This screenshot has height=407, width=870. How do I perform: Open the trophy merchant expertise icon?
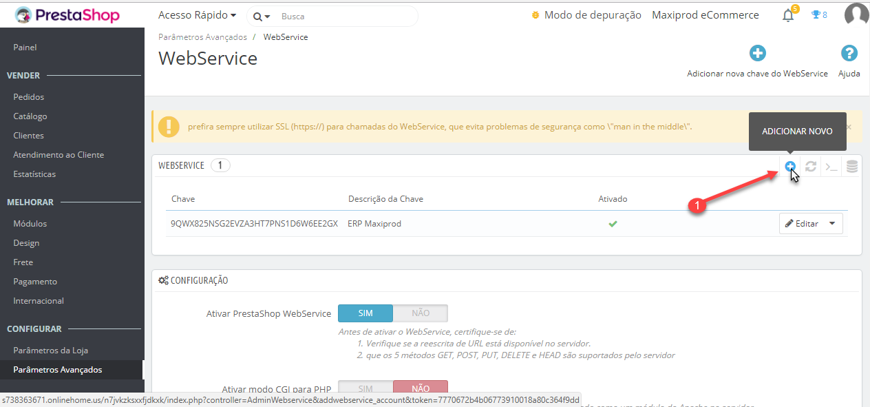coord(816,14)
